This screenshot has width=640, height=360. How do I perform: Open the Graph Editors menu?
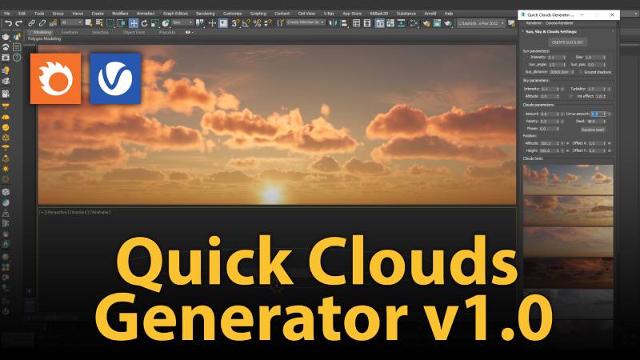point(174,14)
